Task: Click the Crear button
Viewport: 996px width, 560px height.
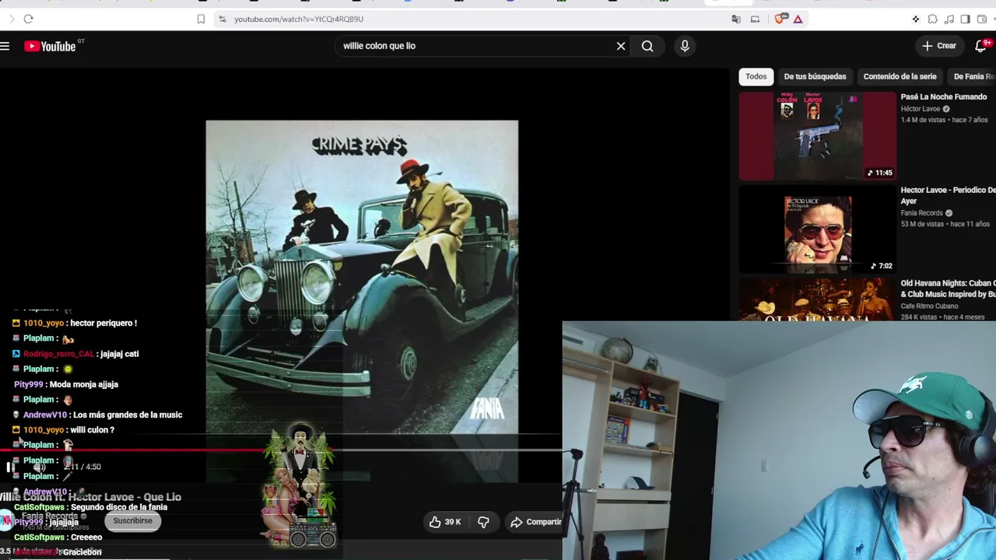Action: 939,46
